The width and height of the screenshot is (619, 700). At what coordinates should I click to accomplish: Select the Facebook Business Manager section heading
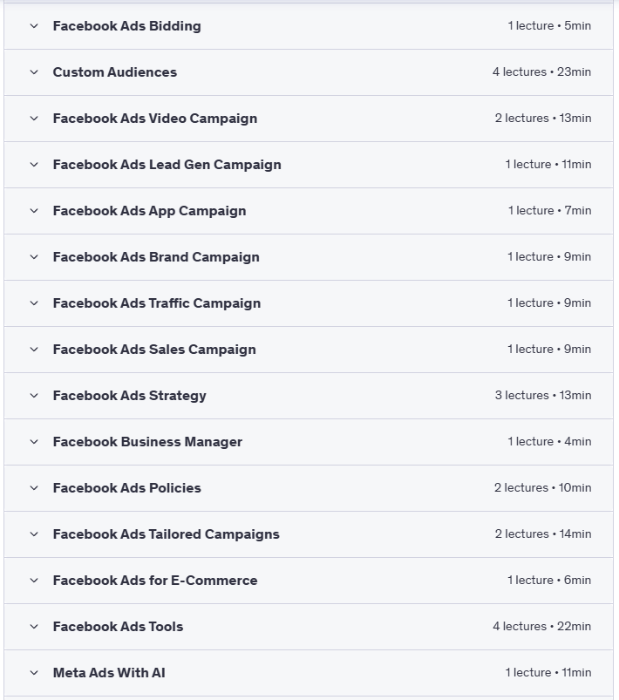click(x=147, y=442)
